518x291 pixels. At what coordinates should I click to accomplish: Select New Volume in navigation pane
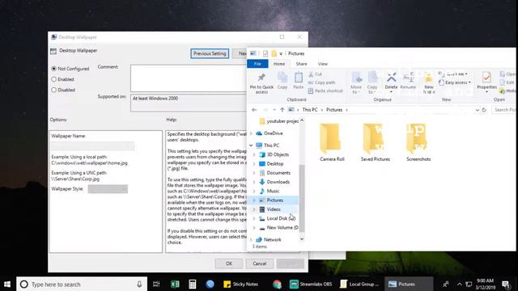pyautogui.click(x=279, y=228)
